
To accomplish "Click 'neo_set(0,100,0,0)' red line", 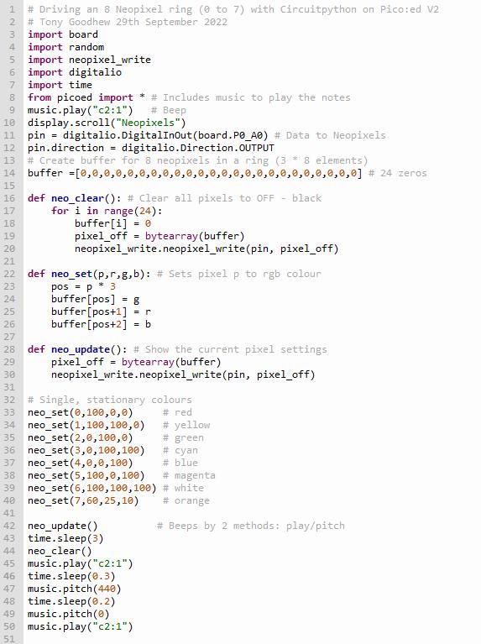I will coord(80,412).
